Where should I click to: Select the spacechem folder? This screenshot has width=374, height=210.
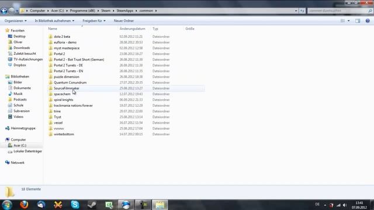[x=62, y=94]
